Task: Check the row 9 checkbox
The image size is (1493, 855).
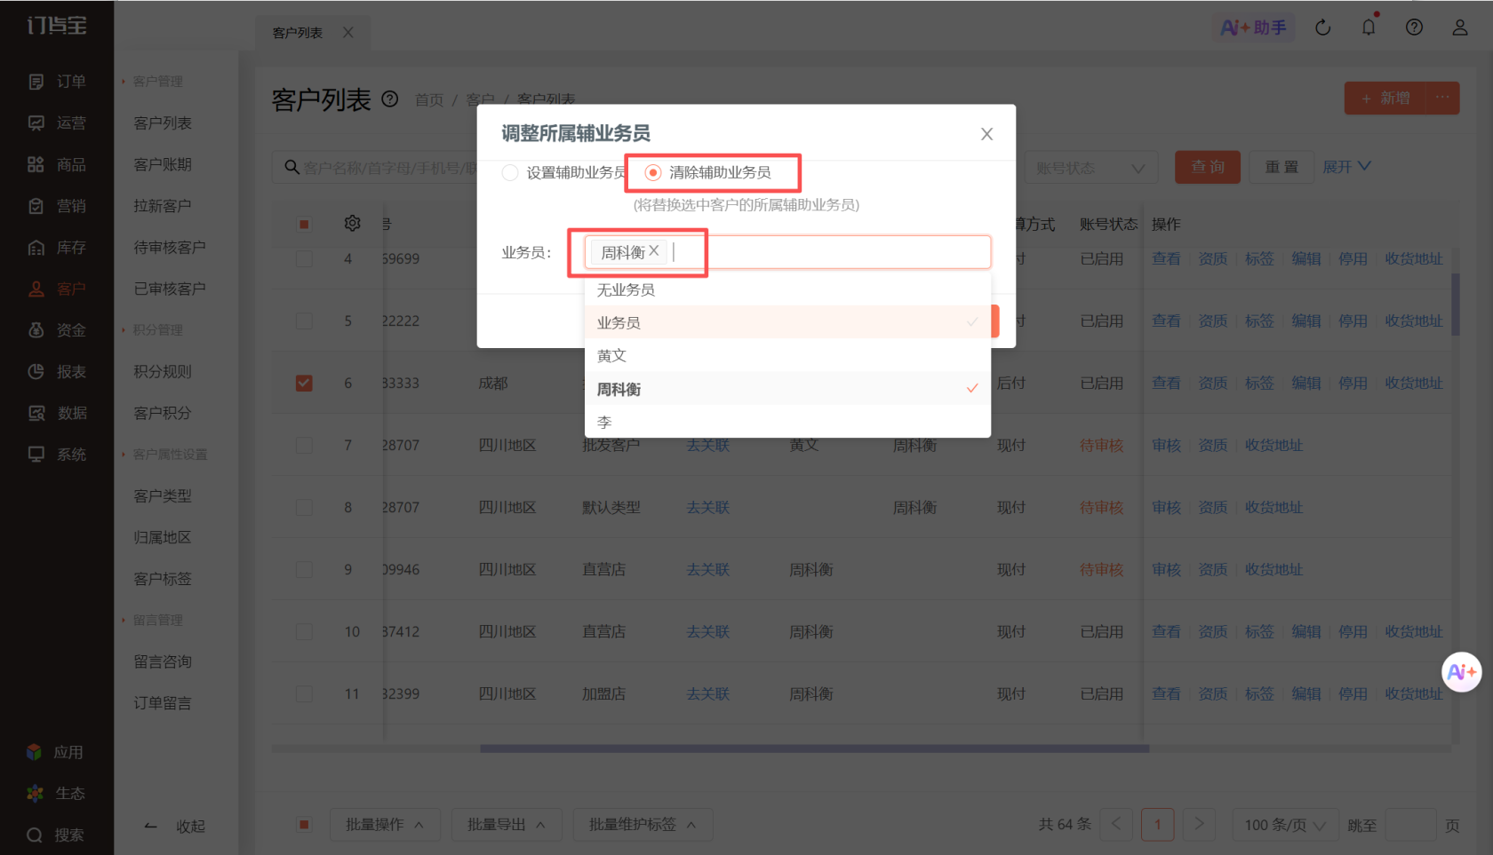Action: 304,570
